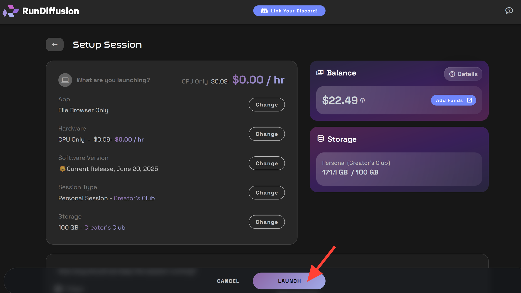Image resolution: width=521 pixels, height=293 pixels.
Task: Change the App selection
Action: 266,105
